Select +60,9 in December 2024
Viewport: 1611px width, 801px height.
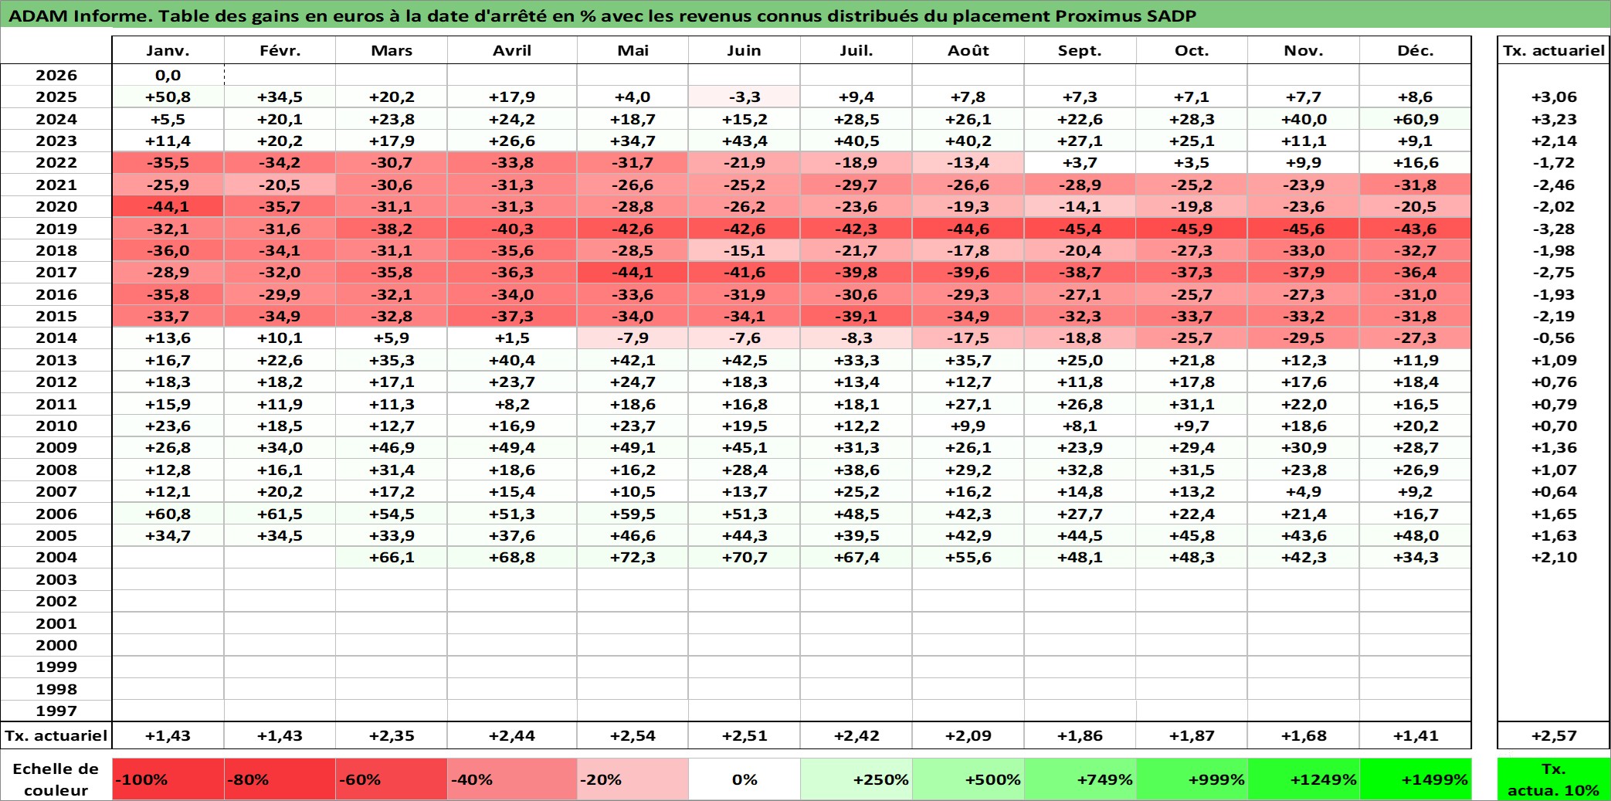[1416, 119]
